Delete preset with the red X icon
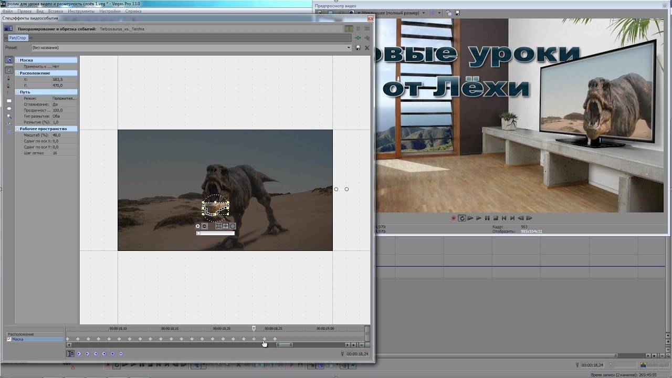 coord(367,48)
